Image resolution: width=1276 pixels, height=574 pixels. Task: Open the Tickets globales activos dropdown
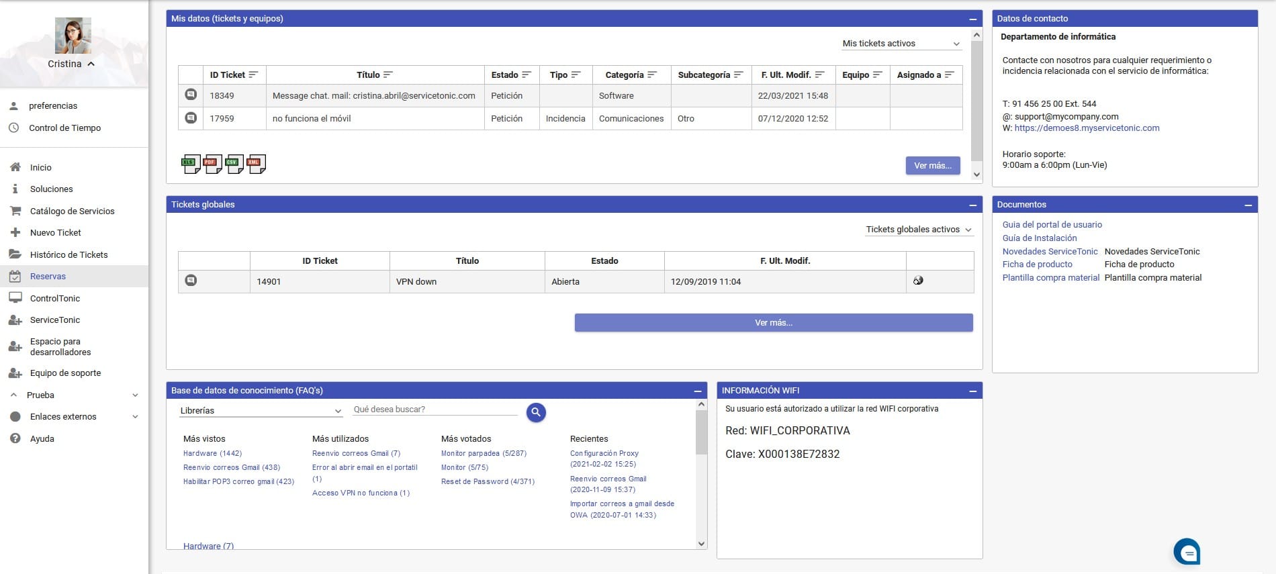coord(919,230)
